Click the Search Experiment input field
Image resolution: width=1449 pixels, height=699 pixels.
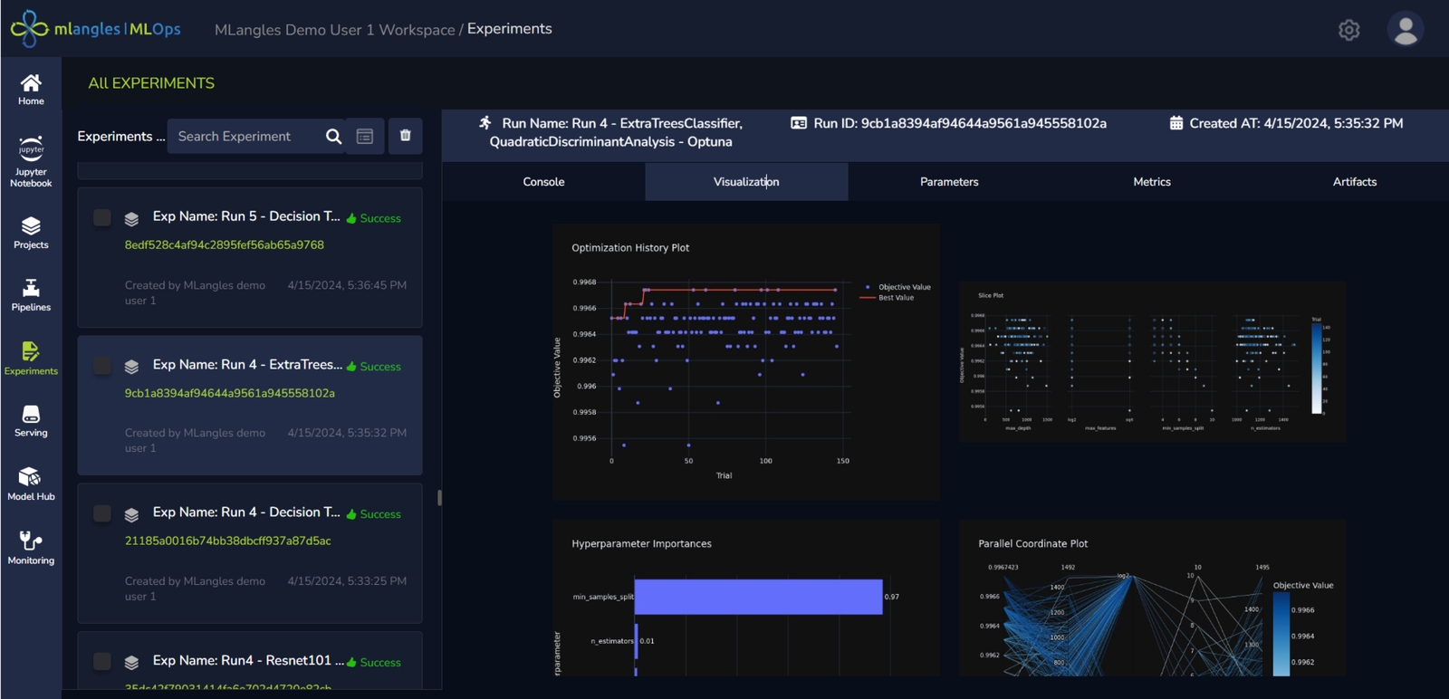(x=245, y=137)
